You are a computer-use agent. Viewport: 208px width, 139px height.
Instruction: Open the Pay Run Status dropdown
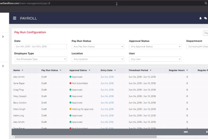point(98,47)
